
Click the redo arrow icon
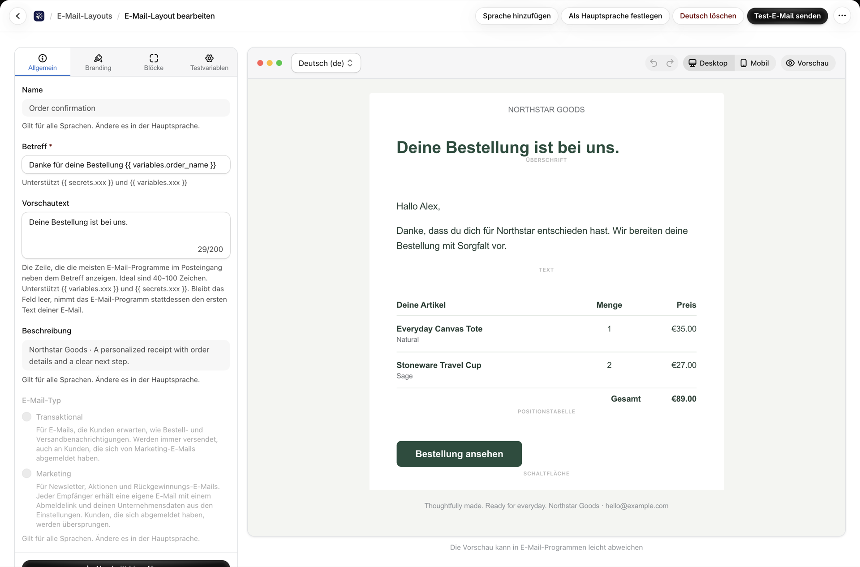point(670,63)
